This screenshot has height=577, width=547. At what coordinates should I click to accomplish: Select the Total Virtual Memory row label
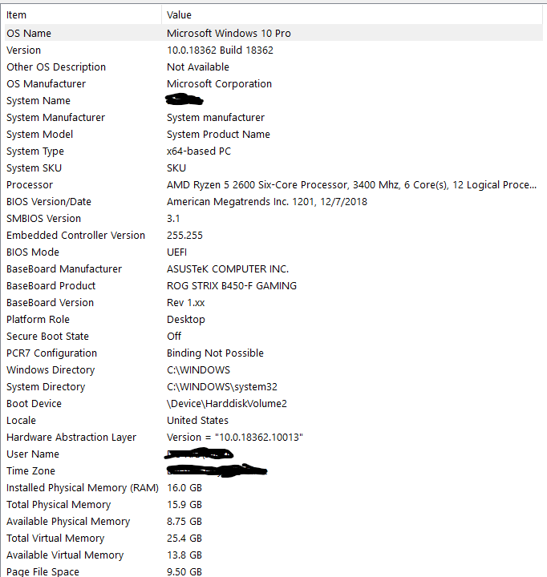[x=55, y=539]
